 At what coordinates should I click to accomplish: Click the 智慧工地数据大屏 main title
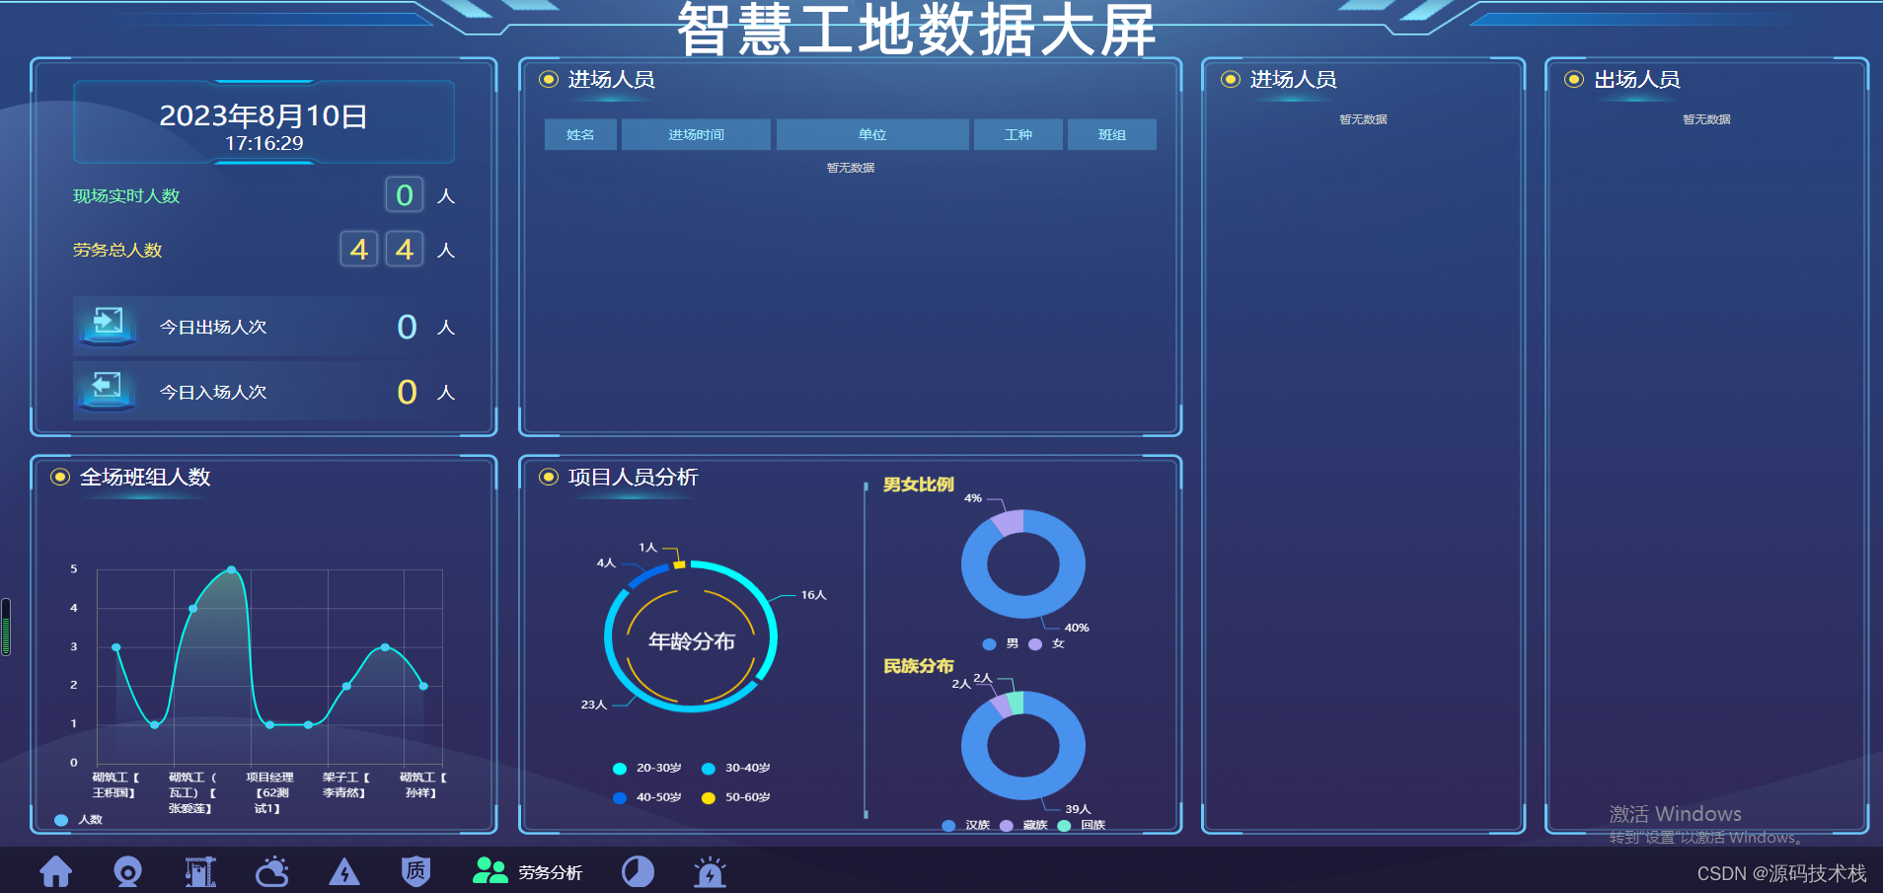[x=917, y=29]
